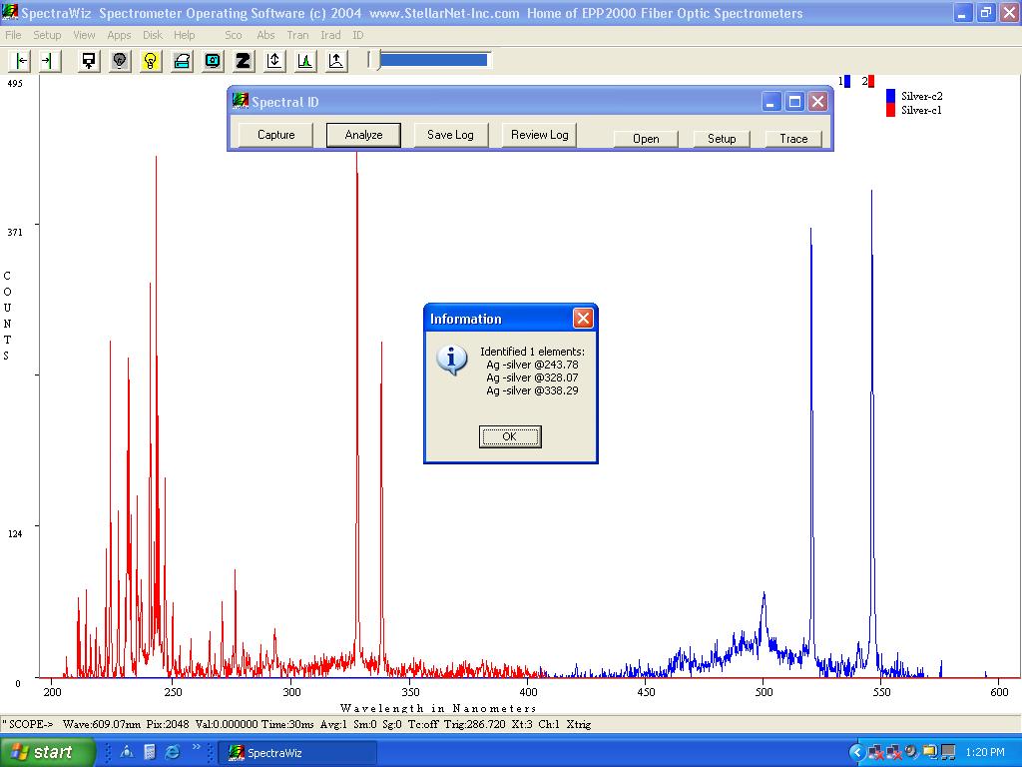Click the left-limit arrow toolbar icon
The height and width of the screenshot is (767, 1022).
[22, 61]
